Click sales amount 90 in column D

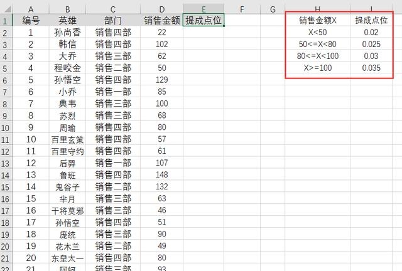[x=162, y=235]
